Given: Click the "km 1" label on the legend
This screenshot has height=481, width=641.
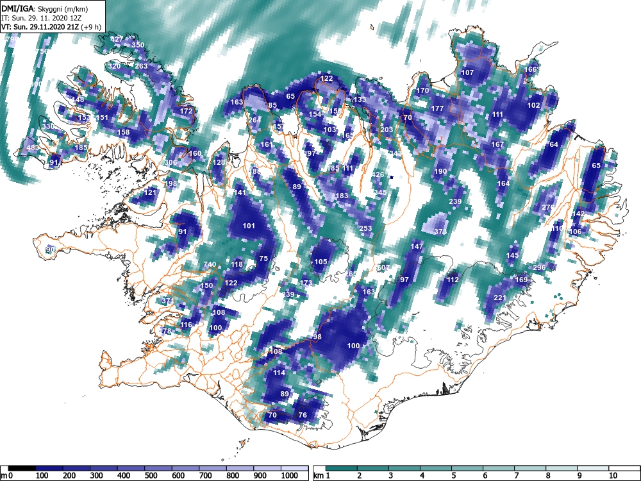Looking at the screenshot, I should 322,476.
